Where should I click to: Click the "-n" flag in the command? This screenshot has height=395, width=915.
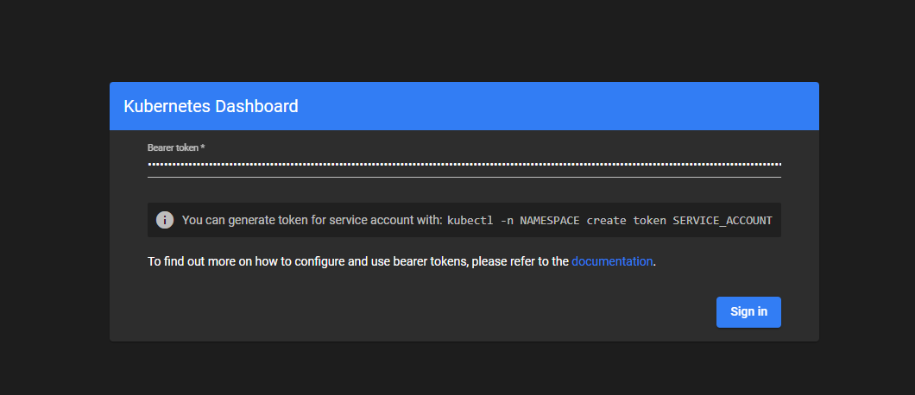(x=508, y=220)
